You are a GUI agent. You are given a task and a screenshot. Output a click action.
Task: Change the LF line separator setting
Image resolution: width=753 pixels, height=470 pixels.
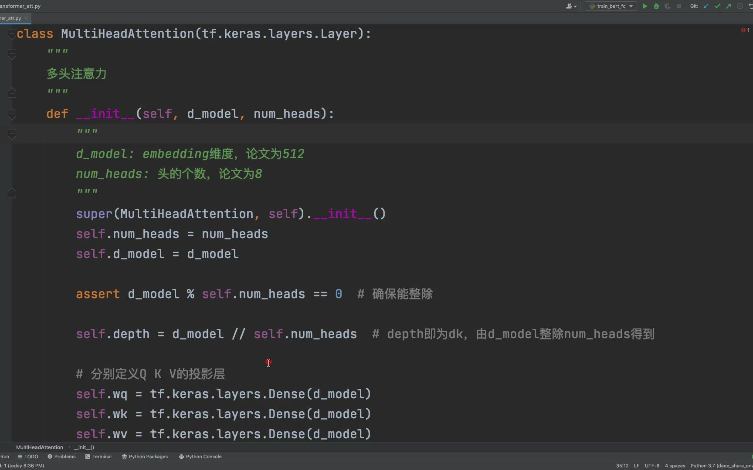coord(637,466)
